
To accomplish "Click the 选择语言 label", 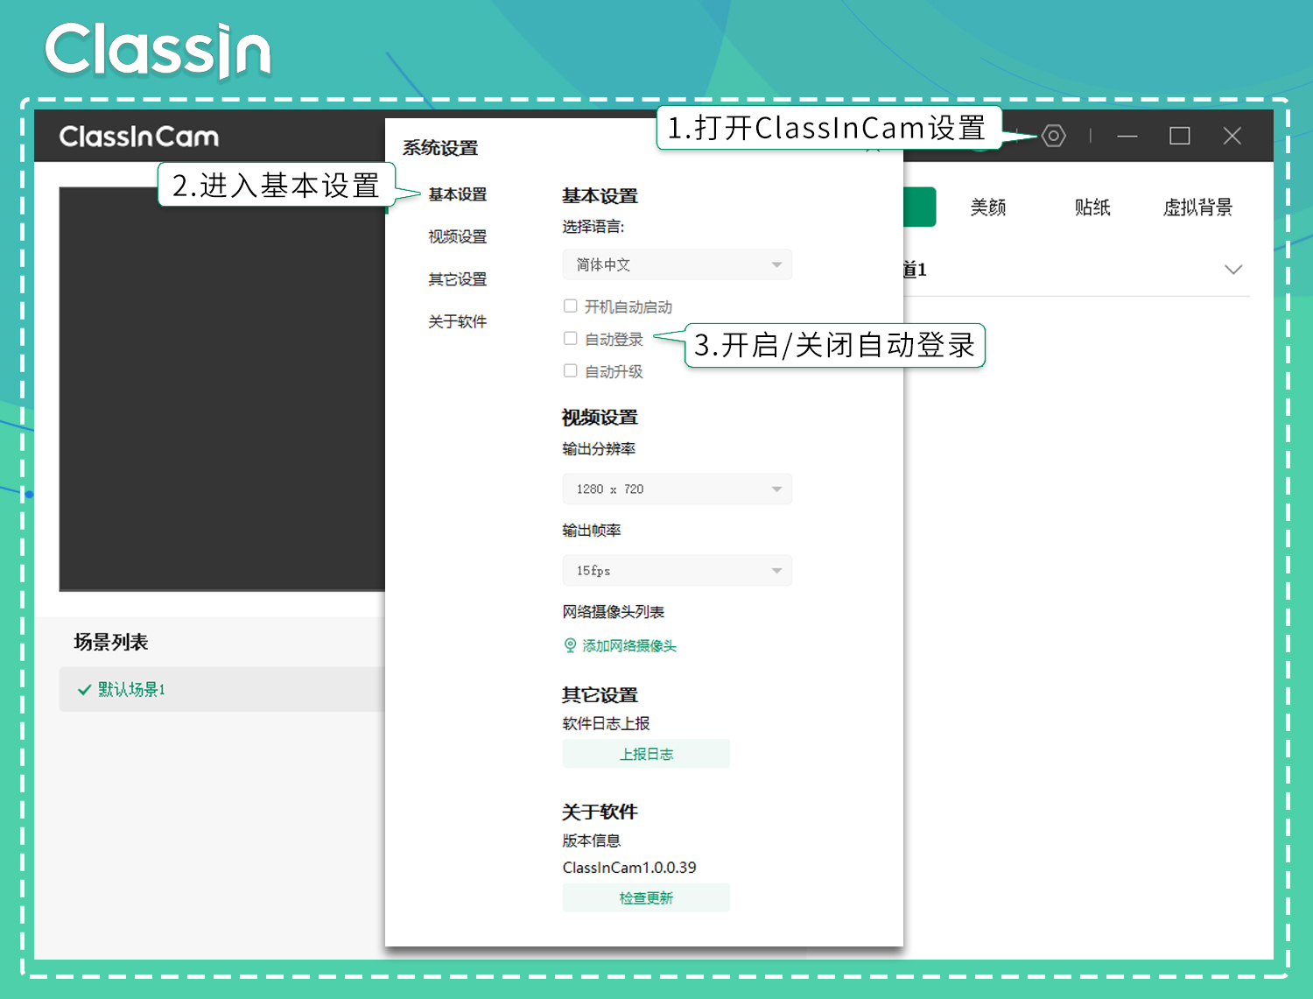I will [593, 227].
